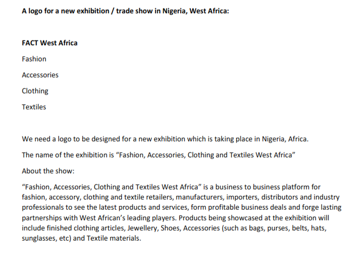
Task: Click the "About the show:" line
Action: pos(48,171)
